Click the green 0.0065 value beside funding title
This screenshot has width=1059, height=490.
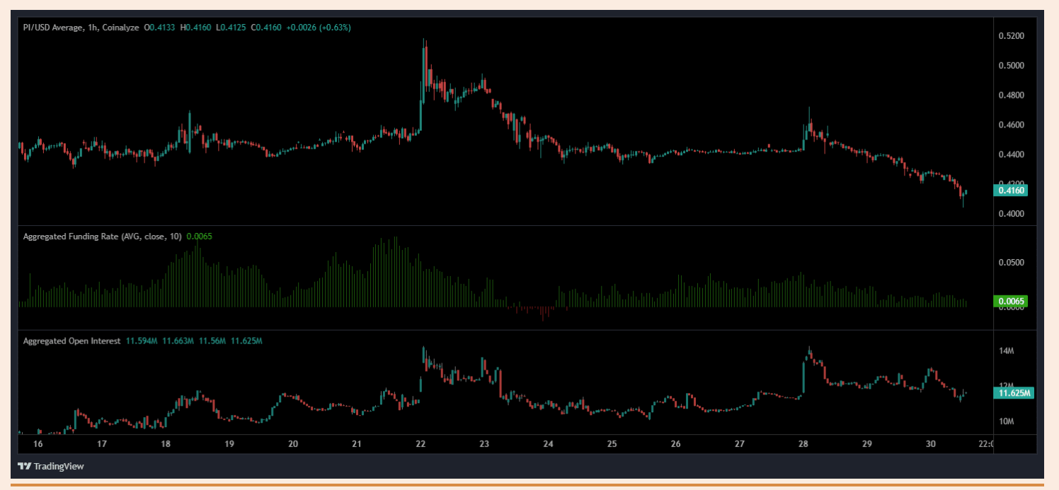pyautogui.click(x=199, y=237)
